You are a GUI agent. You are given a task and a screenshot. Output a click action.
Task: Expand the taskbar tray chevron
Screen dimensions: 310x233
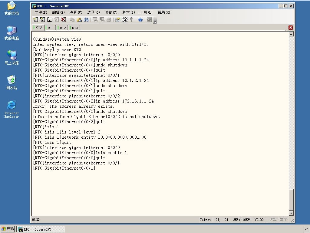point(306,229)
